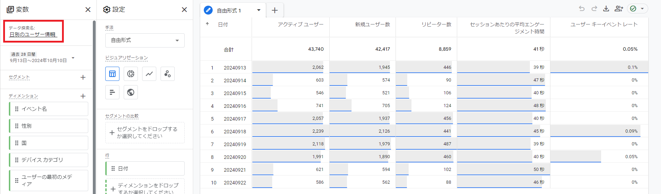Switch to the 自由形式 1 tab
Image resolution: width=661 pixels, height=194 pixels.
[x=229, y=11]
